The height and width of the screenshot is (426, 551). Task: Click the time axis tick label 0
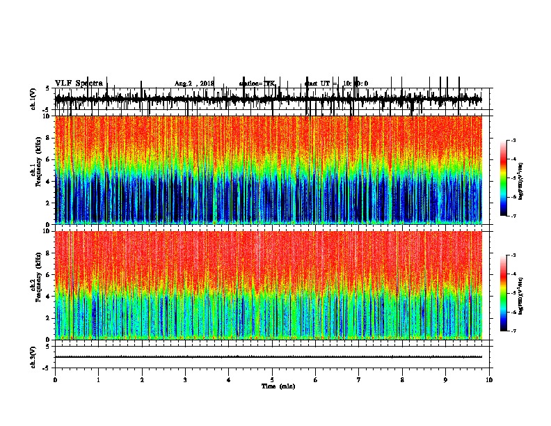(x=55, y=380)
